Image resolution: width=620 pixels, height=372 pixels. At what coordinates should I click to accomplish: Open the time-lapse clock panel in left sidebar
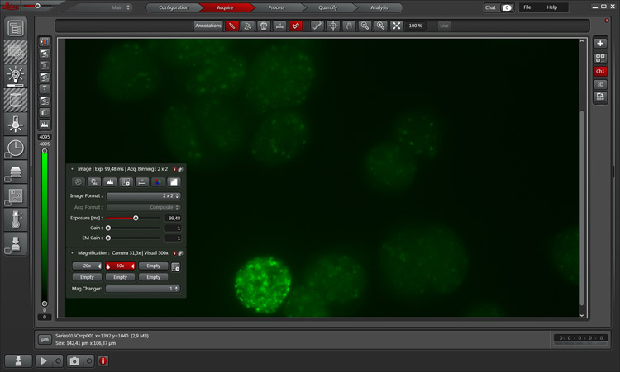coord(16,148)
